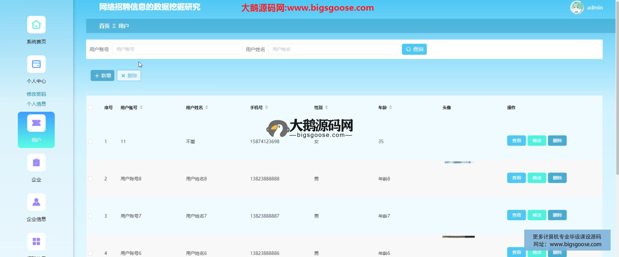Open the 个人信息 submenu item
The image size is (619, 257).
pyautogui.click(x=36, y=104)
